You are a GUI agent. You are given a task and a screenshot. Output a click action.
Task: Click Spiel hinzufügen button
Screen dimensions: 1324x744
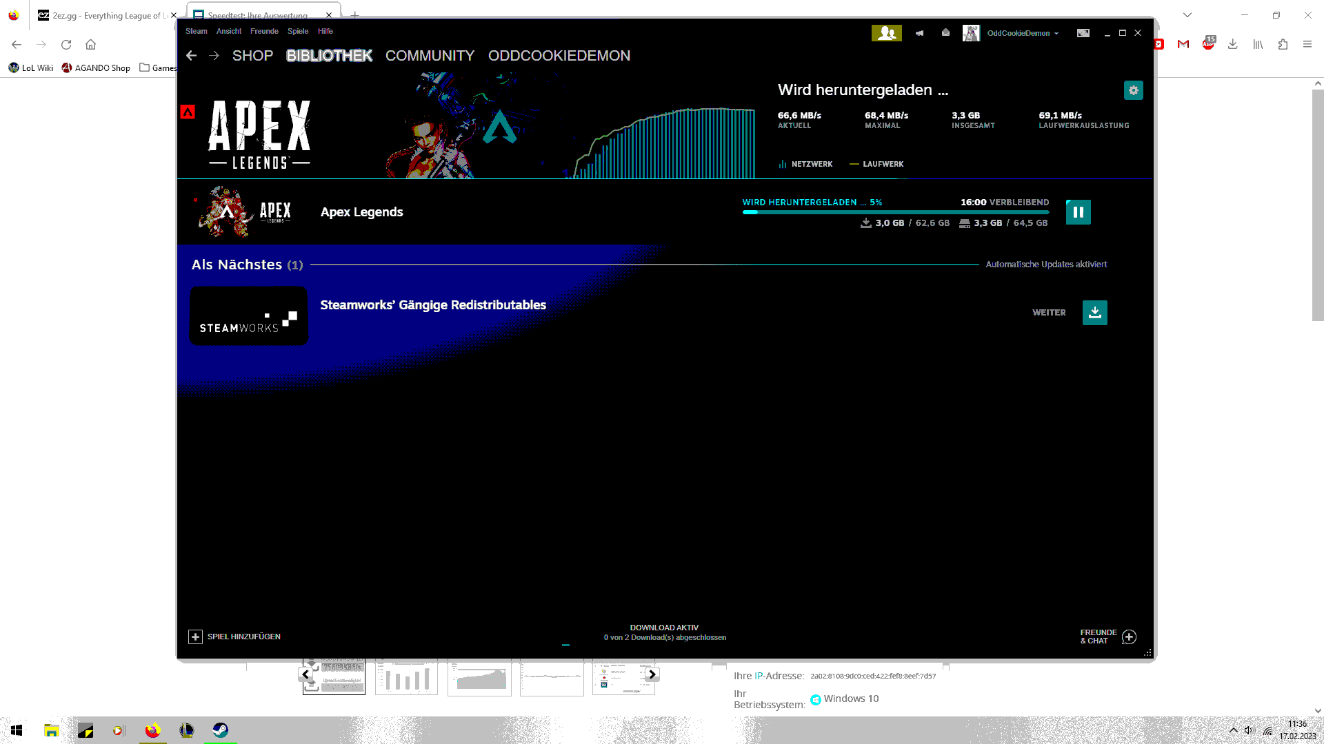pos(234,637)
